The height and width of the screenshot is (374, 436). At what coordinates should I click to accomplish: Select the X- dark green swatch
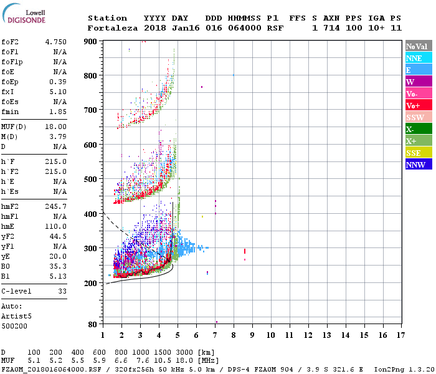pyautogui.click(x=419, y=128)
